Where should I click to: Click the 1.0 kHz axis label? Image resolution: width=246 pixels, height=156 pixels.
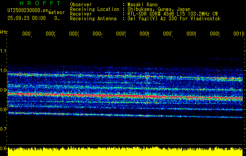(x=3, y=71)
